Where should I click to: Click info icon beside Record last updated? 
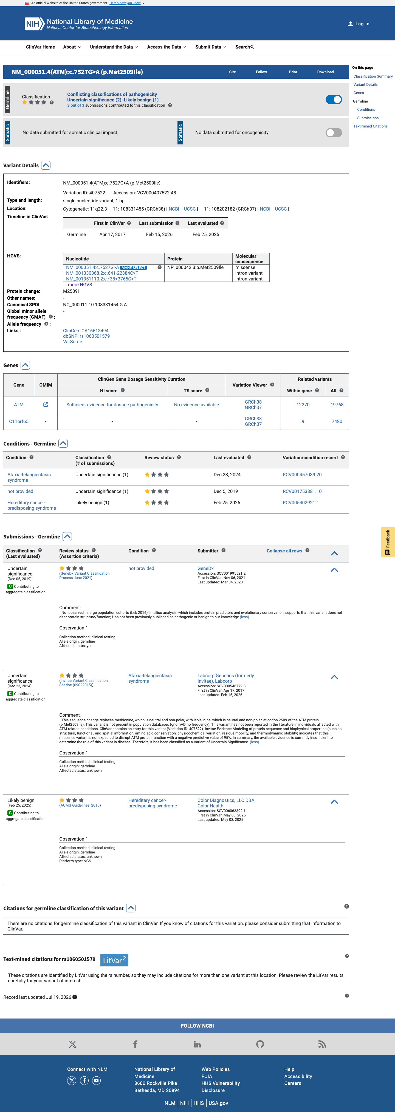(x=75, y=997)
